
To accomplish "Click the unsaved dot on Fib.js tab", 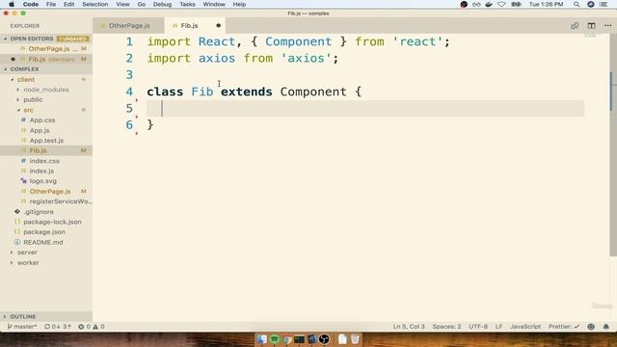I will tap(219, 26).
